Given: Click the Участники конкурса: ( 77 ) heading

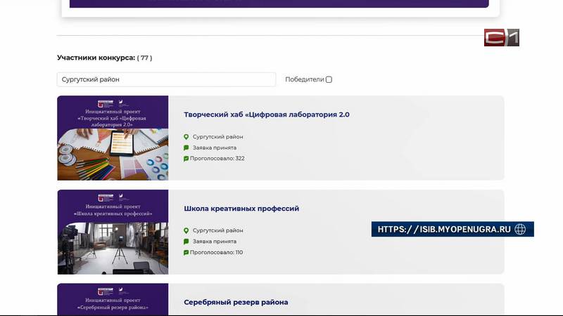Looking at the screenshot, I should point(104,58).
